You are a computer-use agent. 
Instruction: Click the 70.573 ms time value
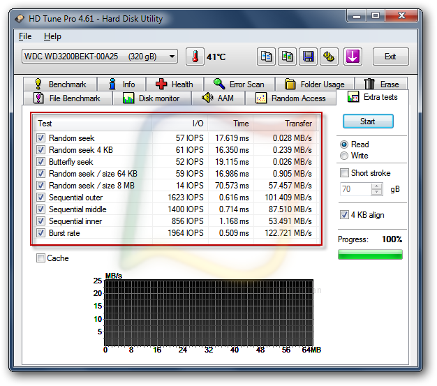click(232, 186)
